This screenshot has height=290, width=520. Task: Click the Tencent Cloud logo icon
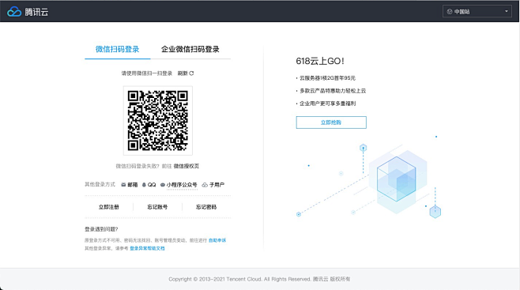[x=14, y=12]
